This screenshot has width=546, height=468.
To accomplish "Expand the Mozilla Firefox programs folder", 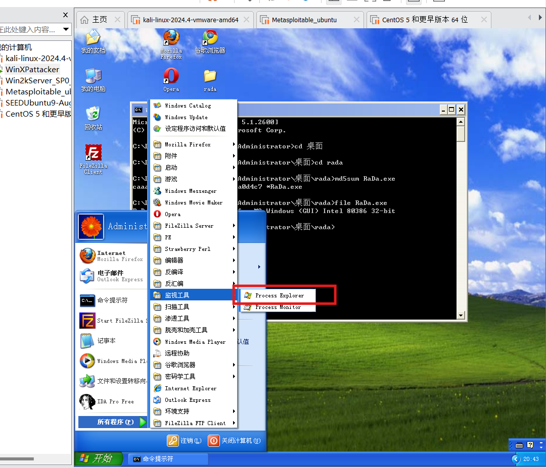I will point(194,144).
